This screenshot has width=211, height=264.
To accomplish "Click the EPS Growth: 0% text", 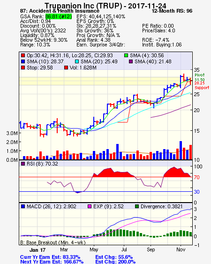I will (95, 21).
